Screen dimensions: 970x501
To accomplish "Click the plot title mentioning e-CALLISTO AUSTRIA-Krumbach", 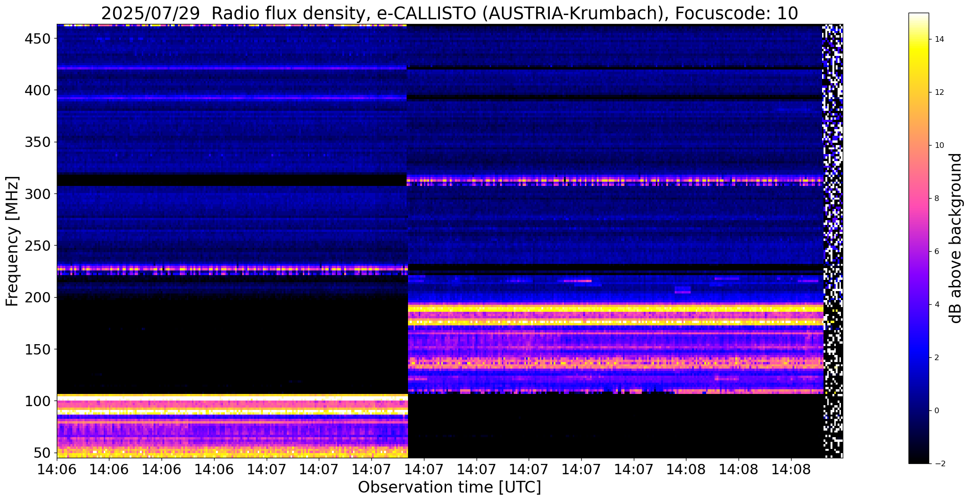I will click(x=449, y=14).
